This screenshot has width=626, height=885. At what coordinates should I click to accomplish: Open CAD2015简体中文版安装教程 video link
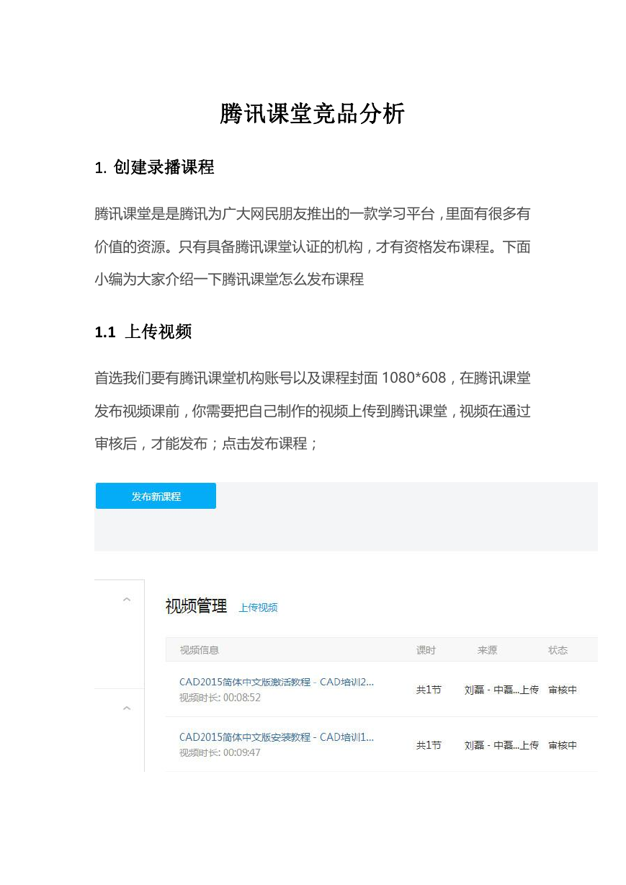pos(277,737)
